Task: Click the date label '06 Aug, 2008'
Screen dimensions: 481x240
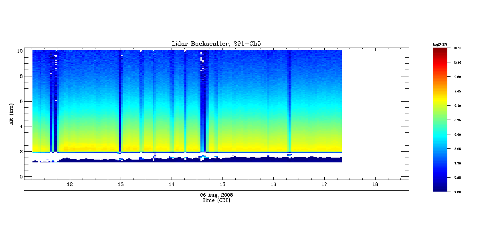Action: click(216, 195)
